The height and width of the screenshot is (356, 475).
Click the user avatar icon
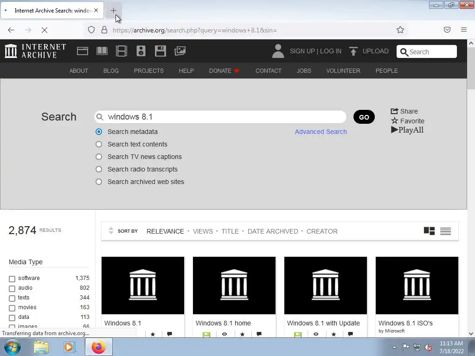tap(278, 51)
